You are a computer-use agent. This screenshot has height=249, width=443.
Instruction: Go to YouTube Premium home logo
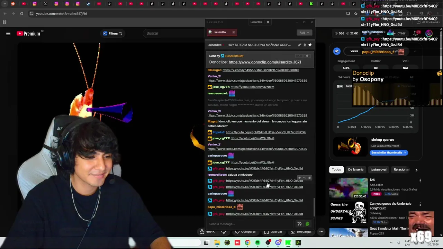28,34
